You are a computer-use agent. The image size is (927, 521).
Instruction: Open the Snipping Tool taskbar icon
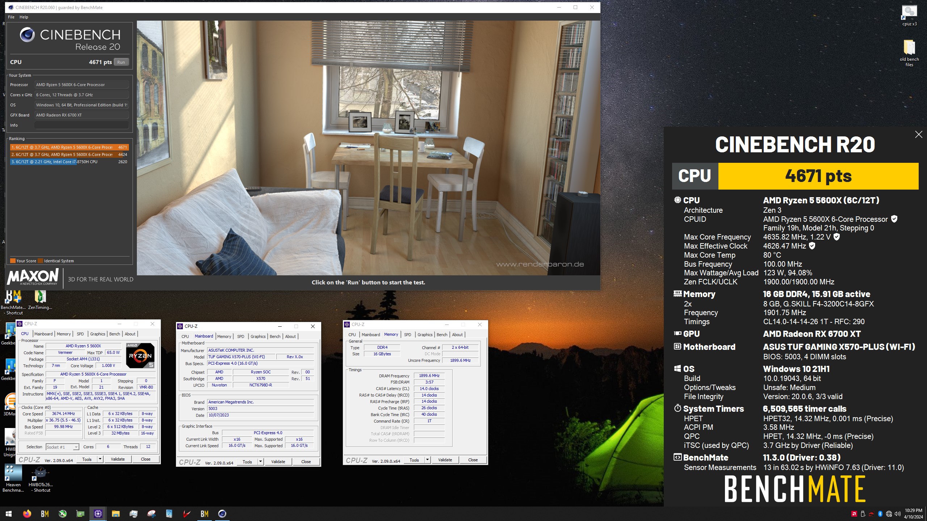coord(151,513)
